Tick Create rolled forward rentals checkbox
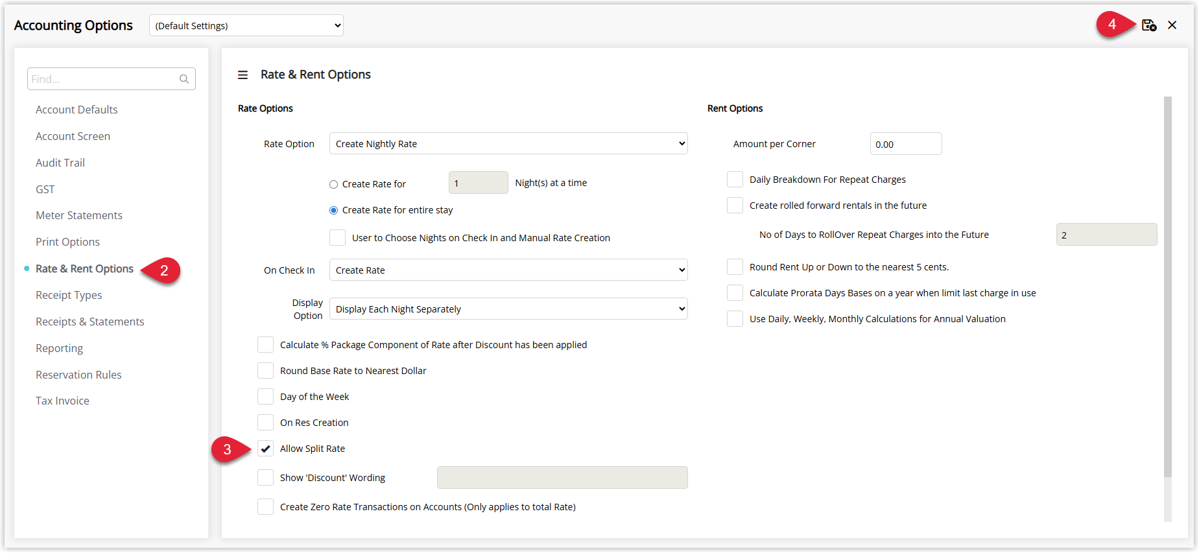 [x=735, y=206]
